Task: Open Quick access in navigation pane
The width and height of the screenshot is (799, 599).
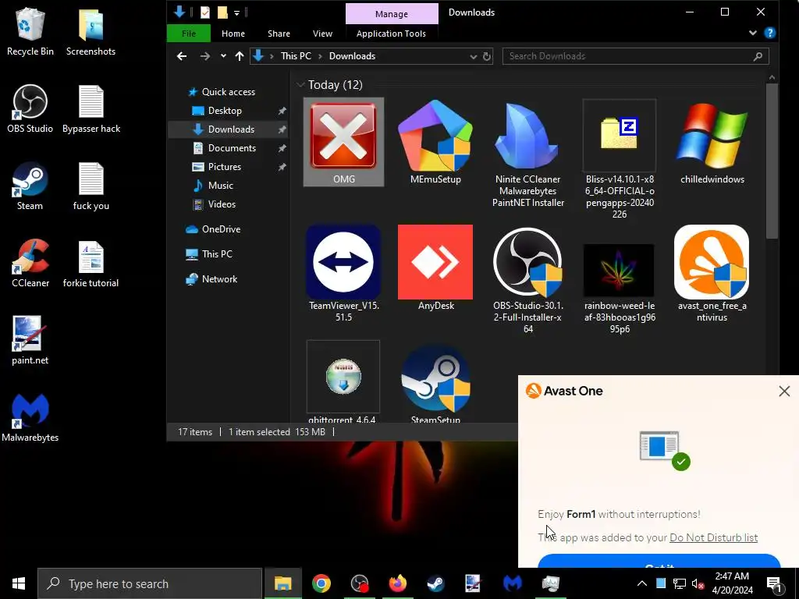Action: tap(229, 92)
